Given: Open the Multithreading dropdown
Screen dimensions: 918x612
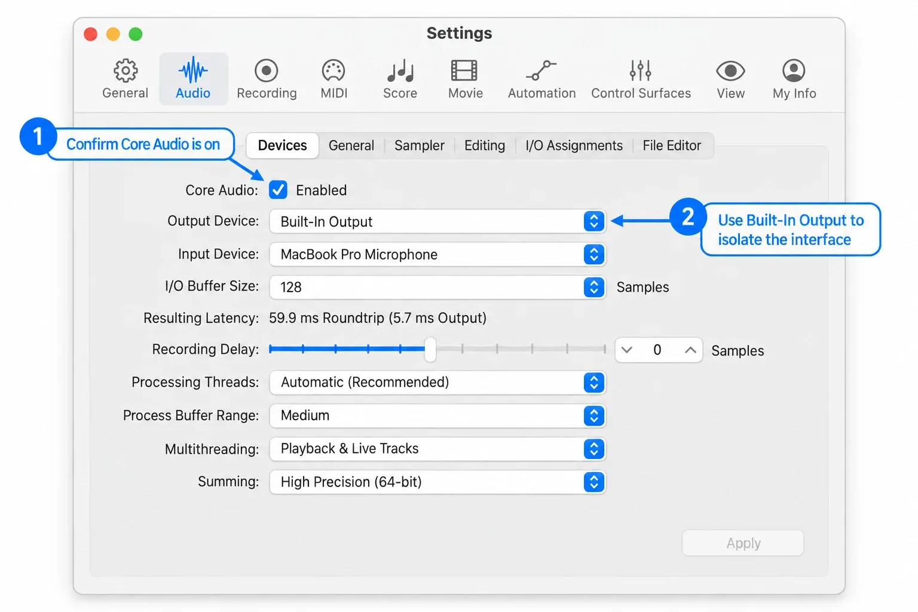Looking at the screenshot, I should click(437, 449).
